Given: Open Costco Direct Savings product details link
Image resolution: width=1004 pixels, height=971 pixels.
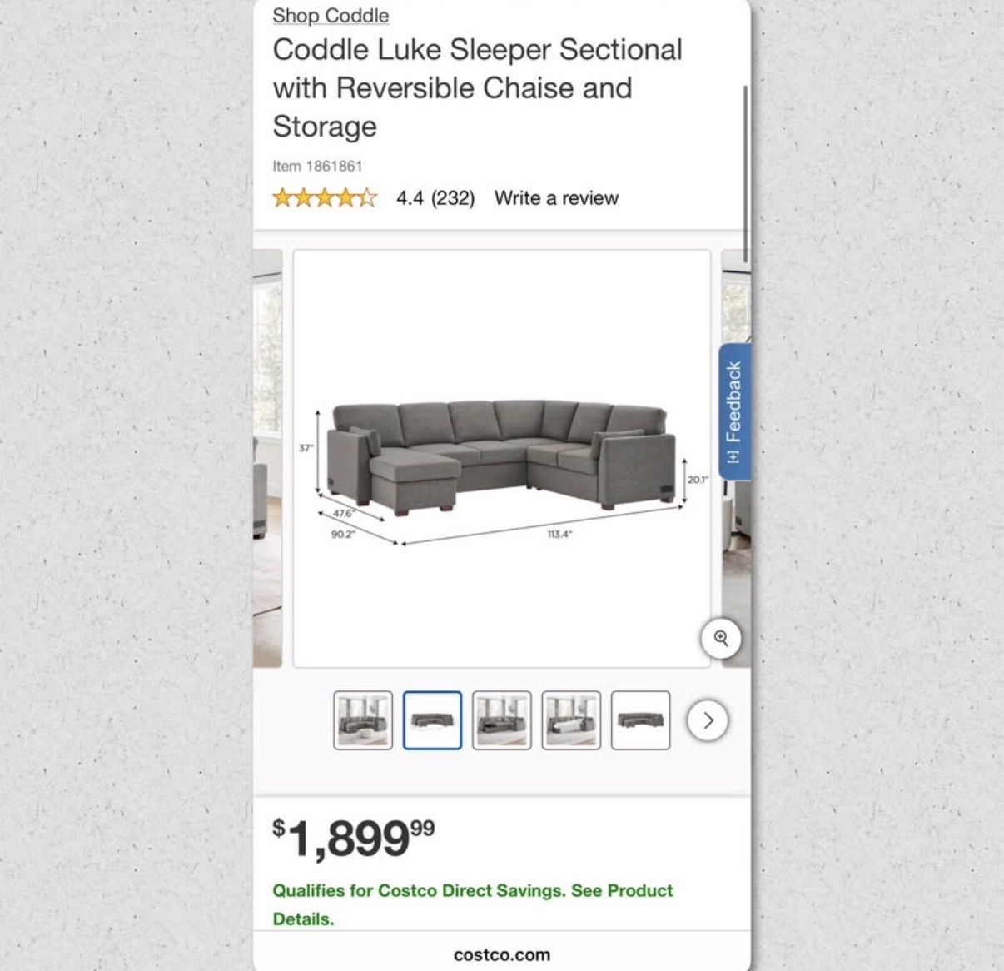Looking at the screenshot, I should 472,904.
